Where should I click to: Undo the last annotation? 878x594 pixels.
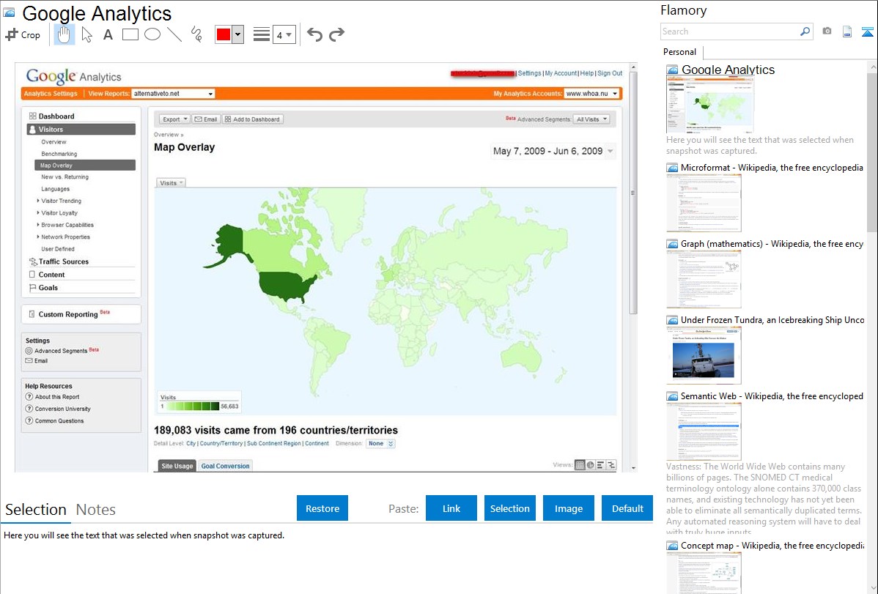click(314, 34)
